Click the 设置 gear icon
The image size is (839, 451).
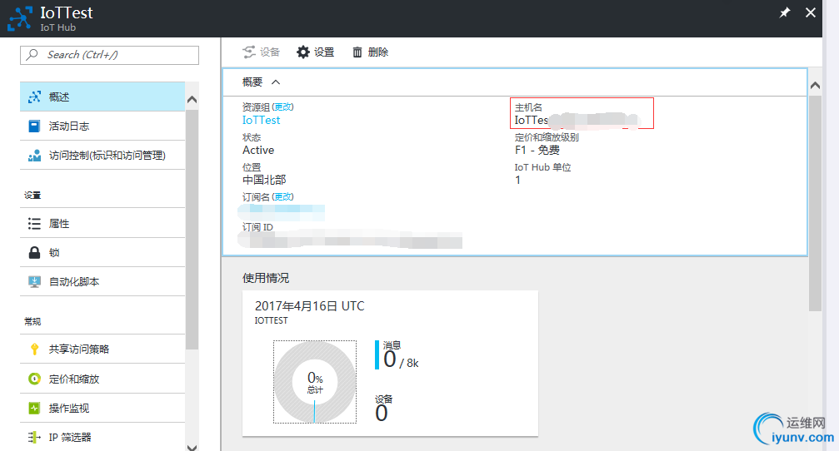click(303, 52)
